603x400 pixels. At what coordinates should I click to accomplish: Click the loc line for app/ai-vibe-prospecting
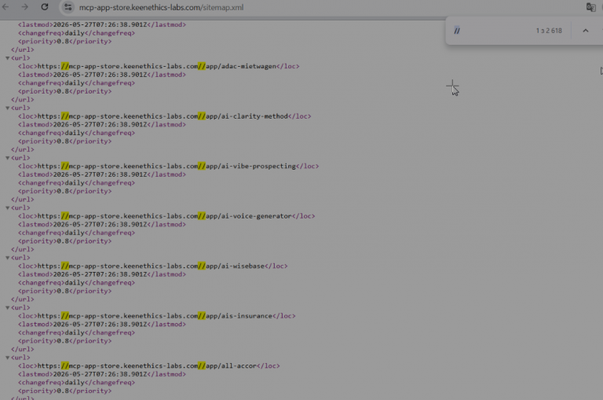169,167
